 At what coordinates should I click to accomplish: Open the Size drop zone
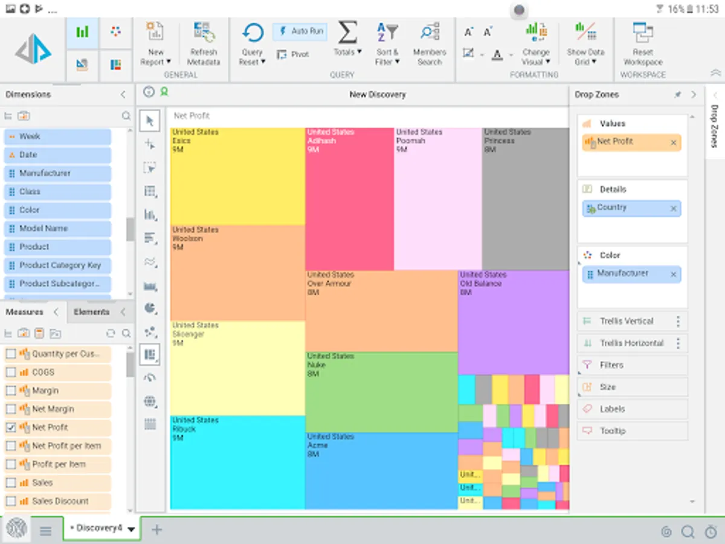[633, 387]
